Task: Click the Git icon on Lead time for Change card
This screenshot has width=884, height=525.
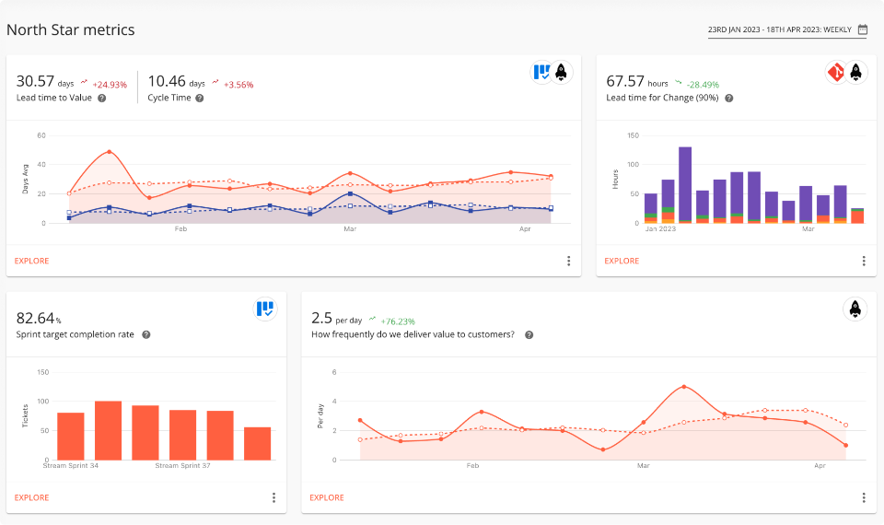Action: pos(835,73)
